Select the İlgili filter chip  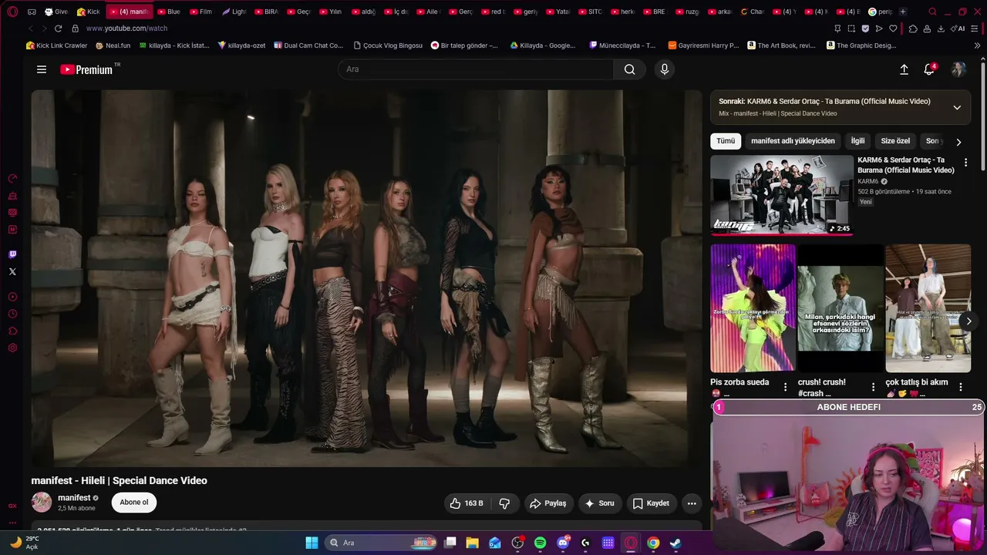pos(857,141)
